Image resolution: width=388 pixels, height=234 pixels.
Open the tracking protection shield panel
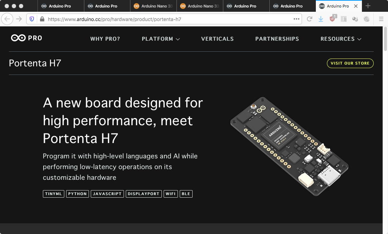tap(32, 19)
